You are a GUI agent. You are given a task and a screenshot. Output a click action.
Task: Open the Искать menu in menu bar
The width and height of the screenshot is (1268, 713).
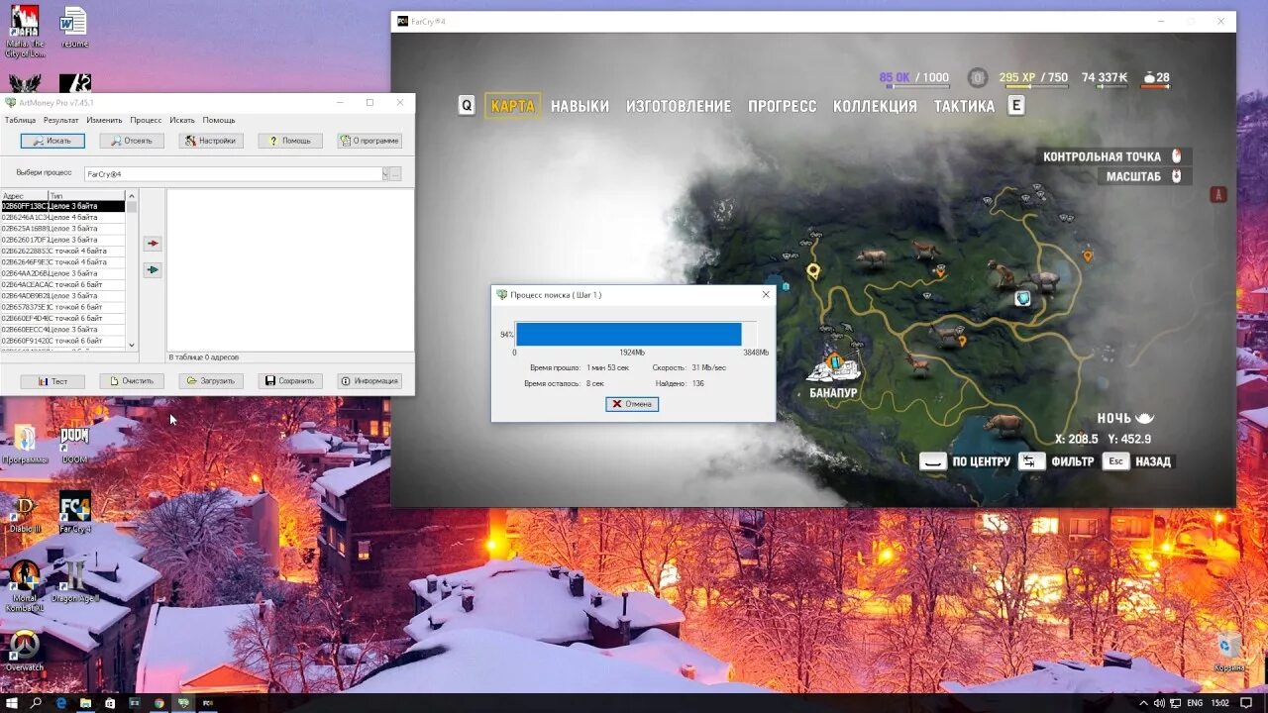(182, 120)
